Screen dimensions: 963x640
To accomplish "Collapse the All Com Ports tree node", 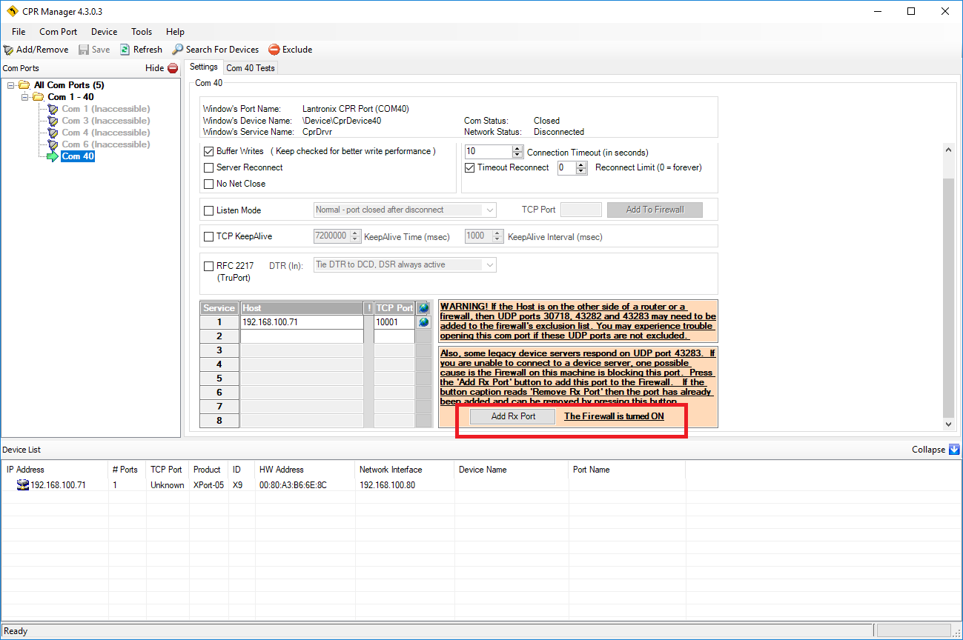I will [x=11, y=85].
